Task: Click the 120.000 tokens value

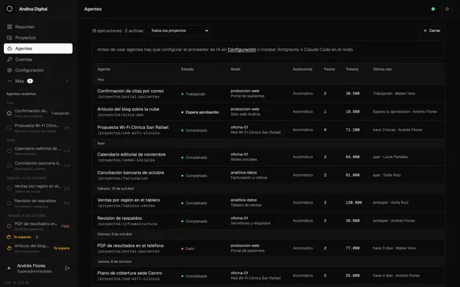Action: click(354, 202)
